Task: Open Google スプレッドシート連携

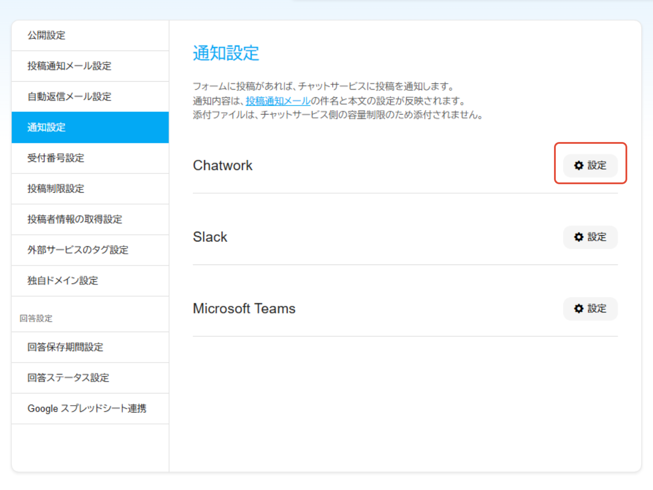Action: click(x=90, y=408)
